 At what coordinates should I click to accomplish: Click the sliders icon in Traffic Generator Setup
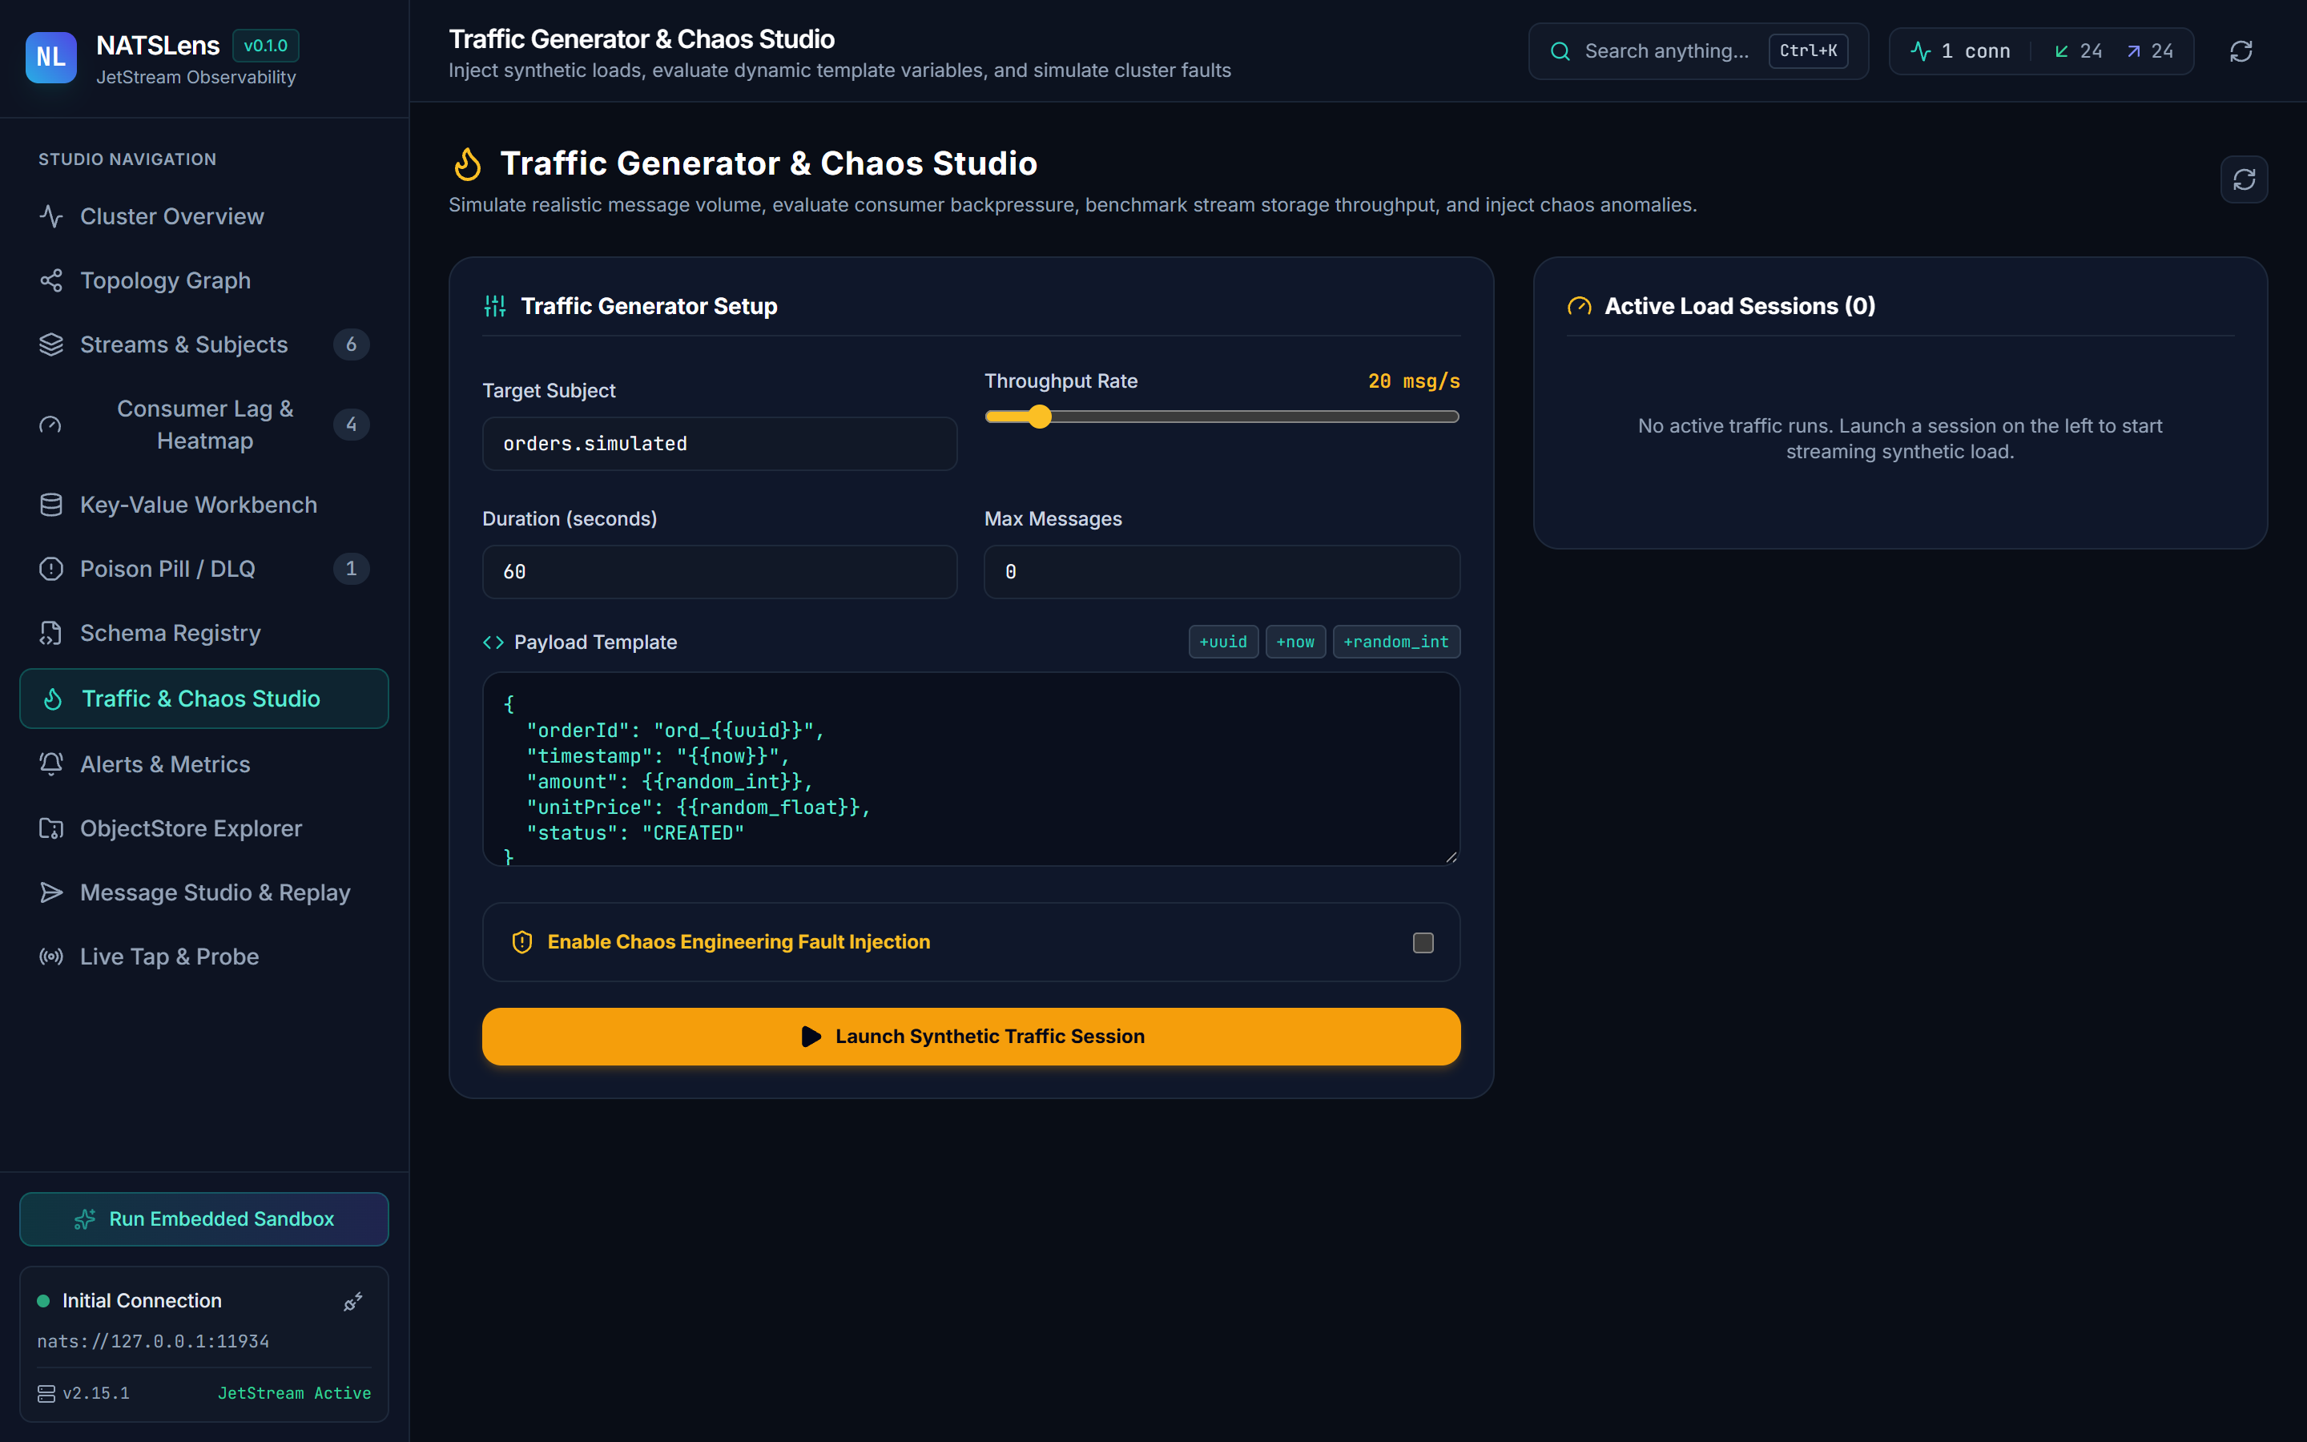[x=495, y=306]
